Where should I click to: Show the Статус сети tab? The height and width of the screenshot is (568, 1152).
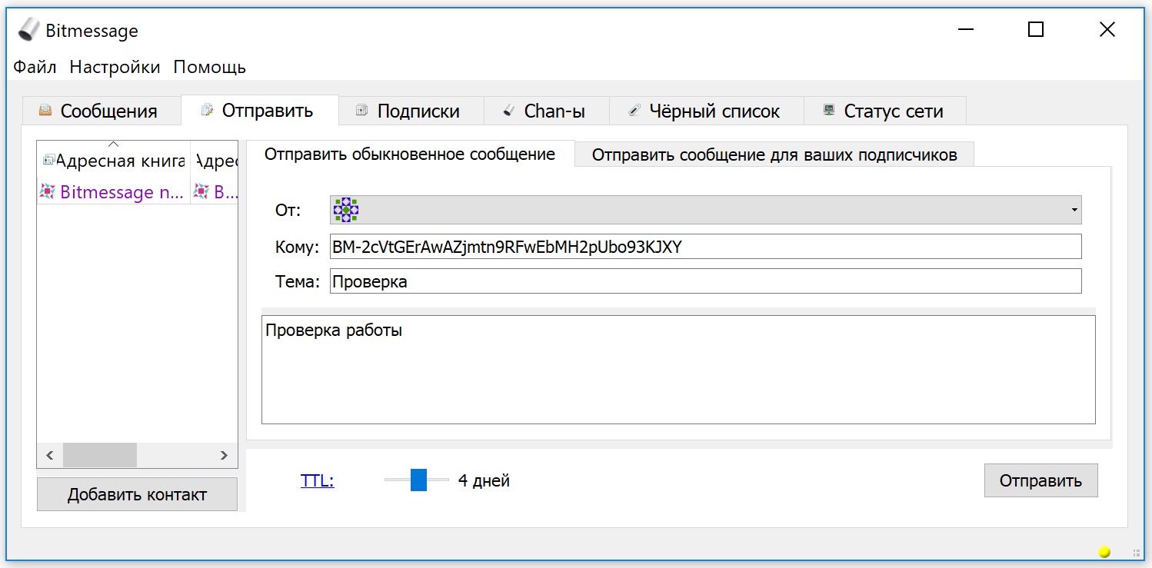coord(884,111)
